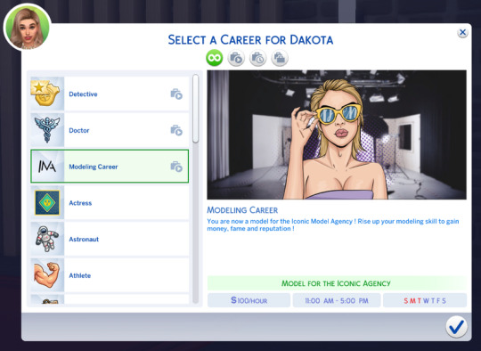Click the briefcase icon on Modeling Career row

(176, 167)
